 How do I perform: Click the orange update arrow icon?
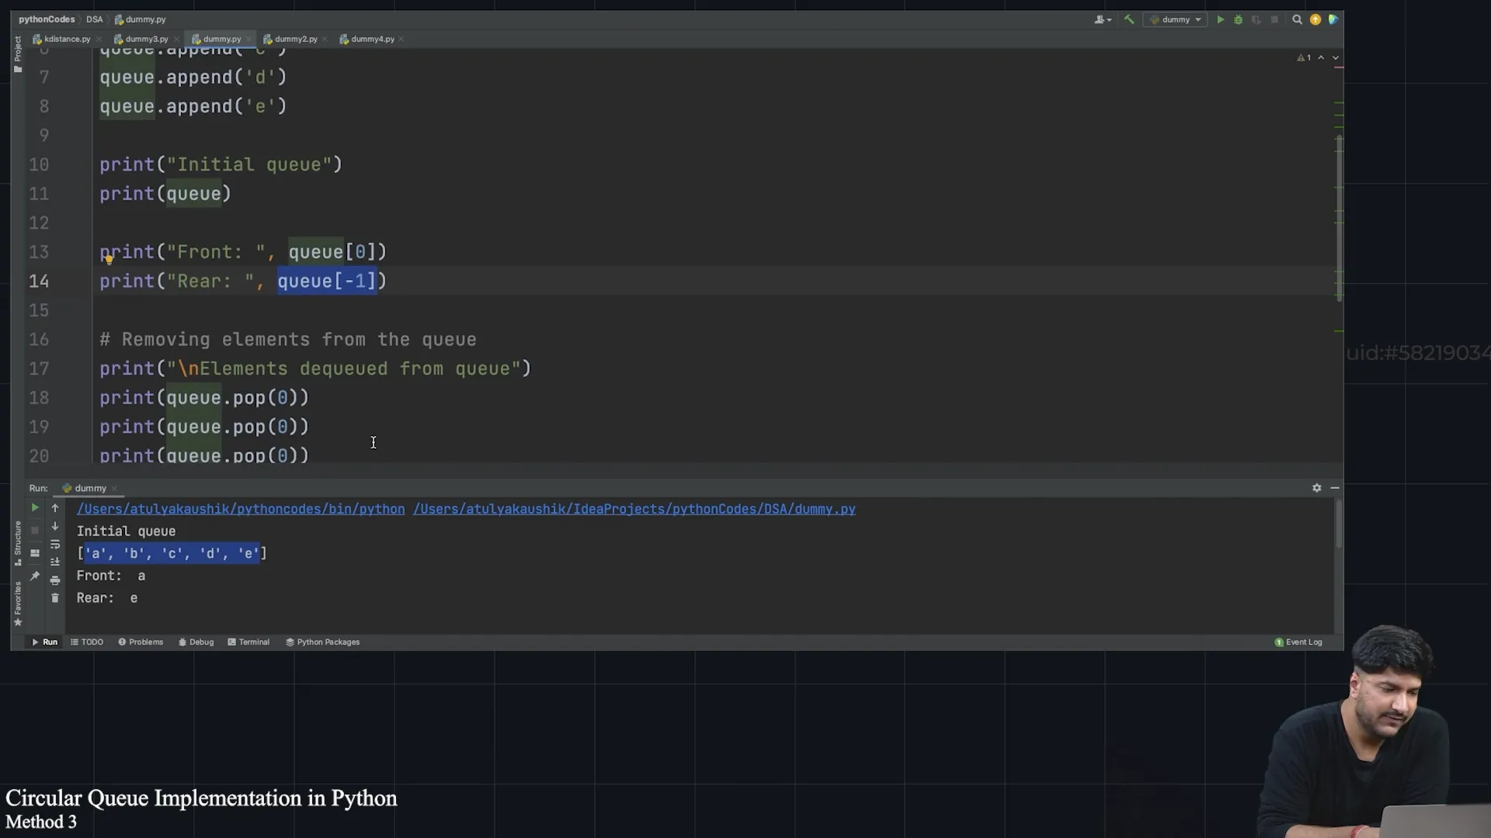pyautogui.click(x=1315, y=19)
